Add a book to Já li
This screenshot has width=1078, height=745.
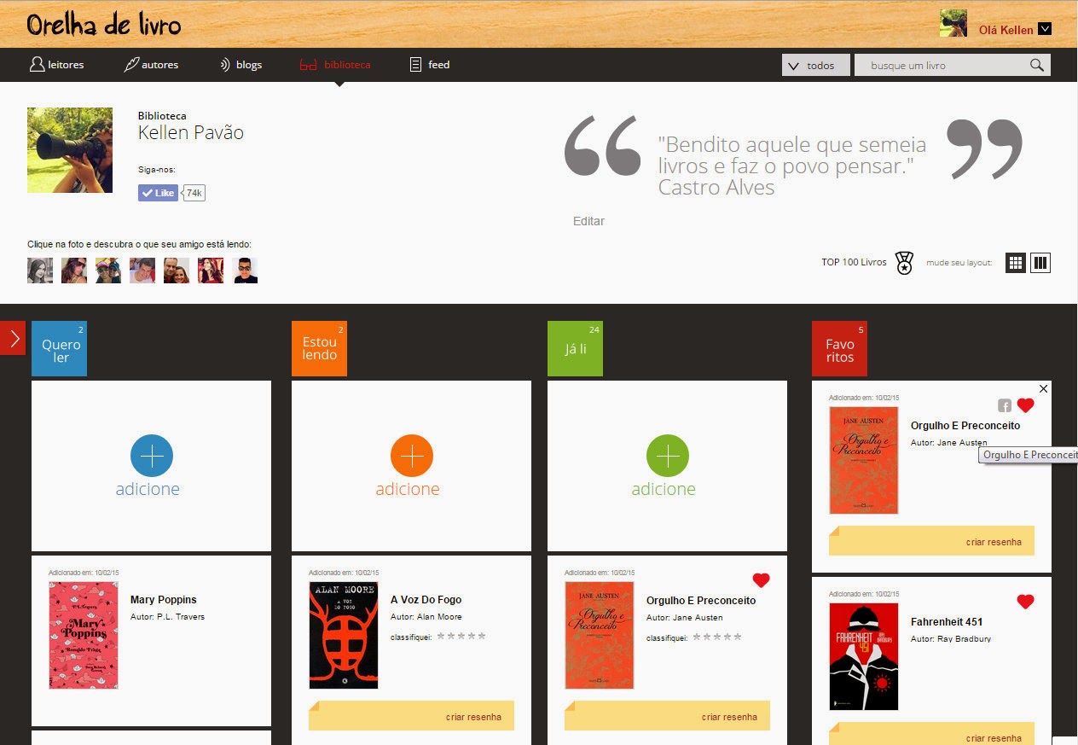[x=668, y=456]
